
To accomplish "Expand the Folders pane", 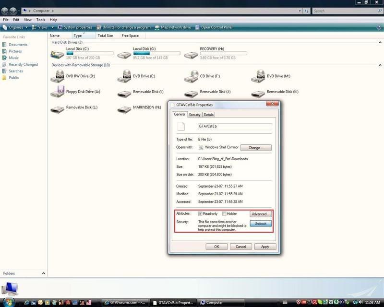I will pyautogui.click(x=43, y=273).
